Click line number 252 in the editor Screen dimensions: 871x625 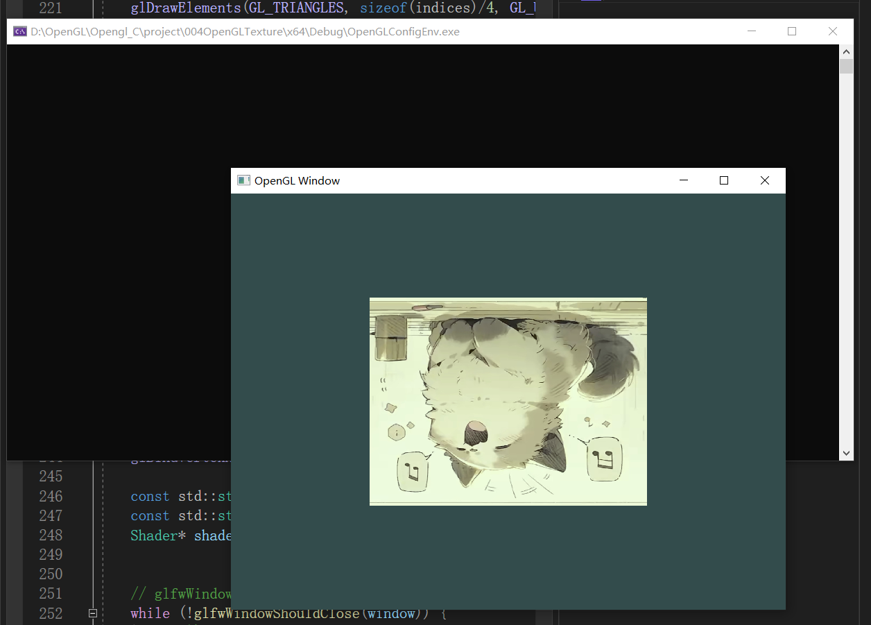click(x=51, y=613)
